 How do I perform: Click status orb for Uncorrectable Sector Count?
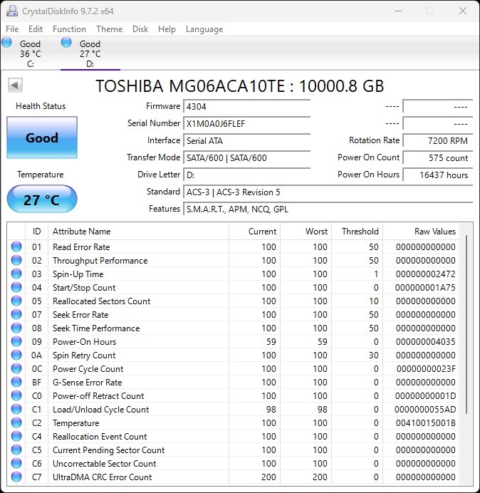pos(16,463)
